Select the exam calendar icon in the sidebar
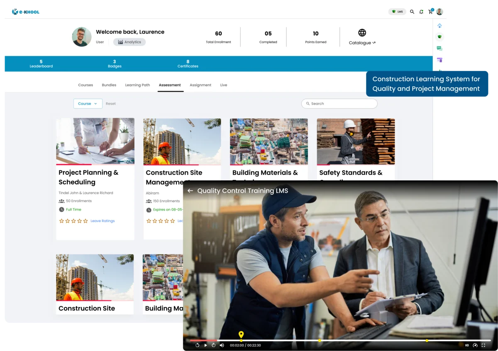The height and width of the screenshot is (351, 498). pyautogui.click(x=439, y=60)
